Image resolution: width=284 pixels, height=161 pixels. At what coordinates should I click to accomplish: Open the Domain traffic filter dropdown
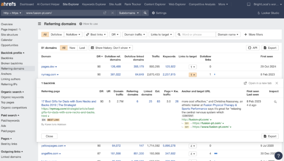(x=134, y=35)
